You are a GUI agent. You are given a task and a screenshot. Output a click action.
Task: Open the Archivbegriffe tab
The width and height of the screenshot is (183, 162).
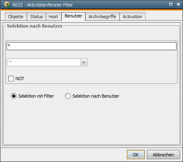(102, 17)
